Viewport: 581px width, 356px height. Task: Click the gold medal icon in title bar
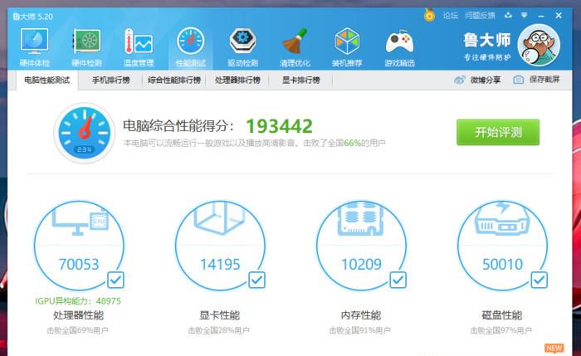point(429,14)
